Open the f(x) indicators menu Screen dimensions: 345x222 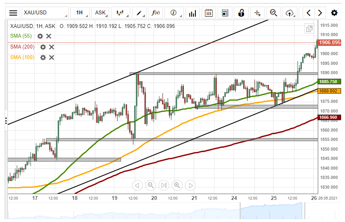pyautogui.click(x=155, y=12)
